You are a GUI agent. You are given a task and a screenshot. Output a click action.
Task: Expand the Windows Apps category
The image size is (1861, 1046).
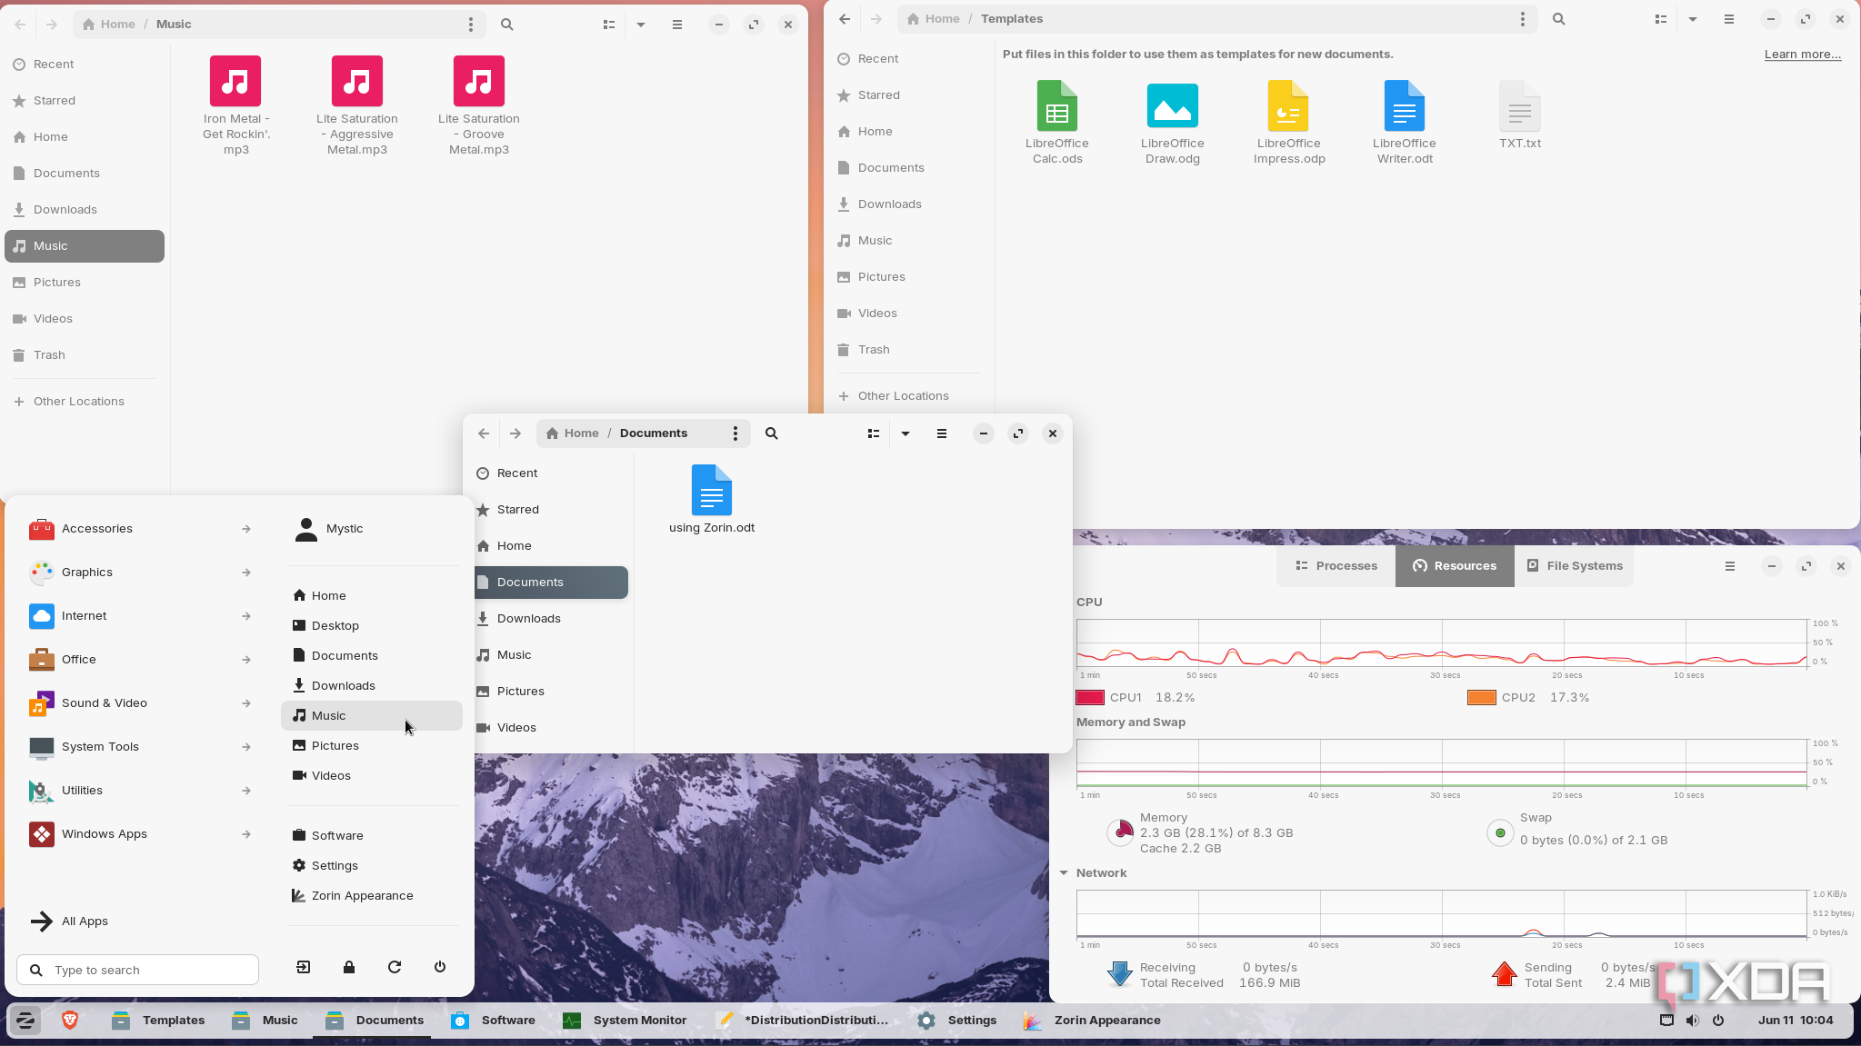point(140,834)
